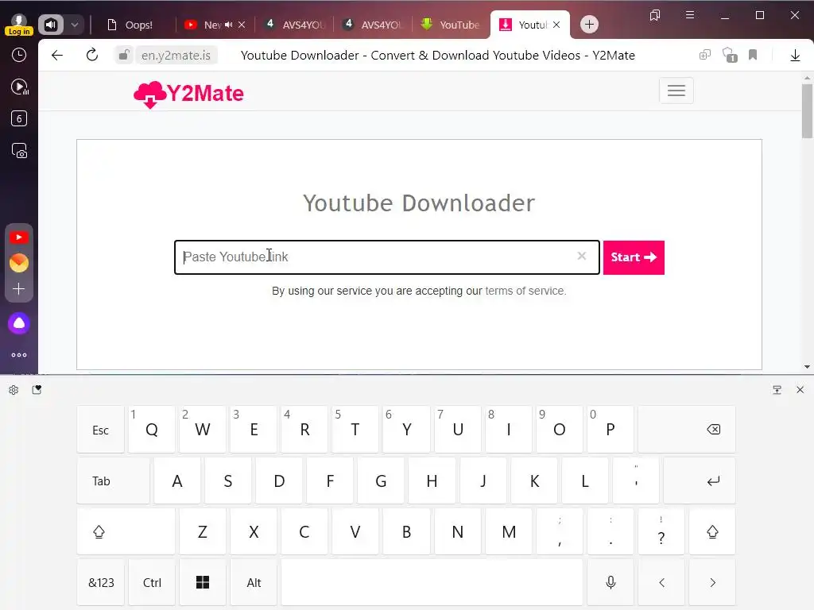Switch to the green YouTube downloader tab
The image size is (814, 610).
[451, 25]
